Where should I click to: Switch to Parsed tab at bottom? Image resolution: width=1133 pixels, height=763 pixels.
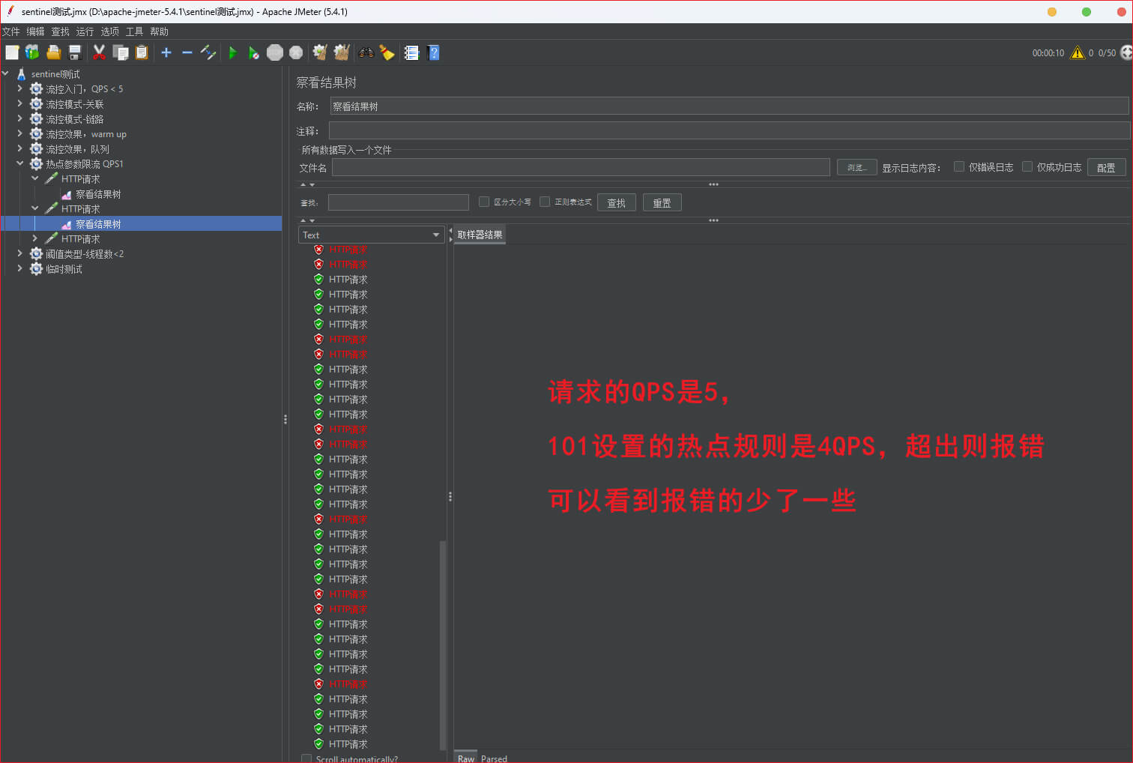point(494,759)
